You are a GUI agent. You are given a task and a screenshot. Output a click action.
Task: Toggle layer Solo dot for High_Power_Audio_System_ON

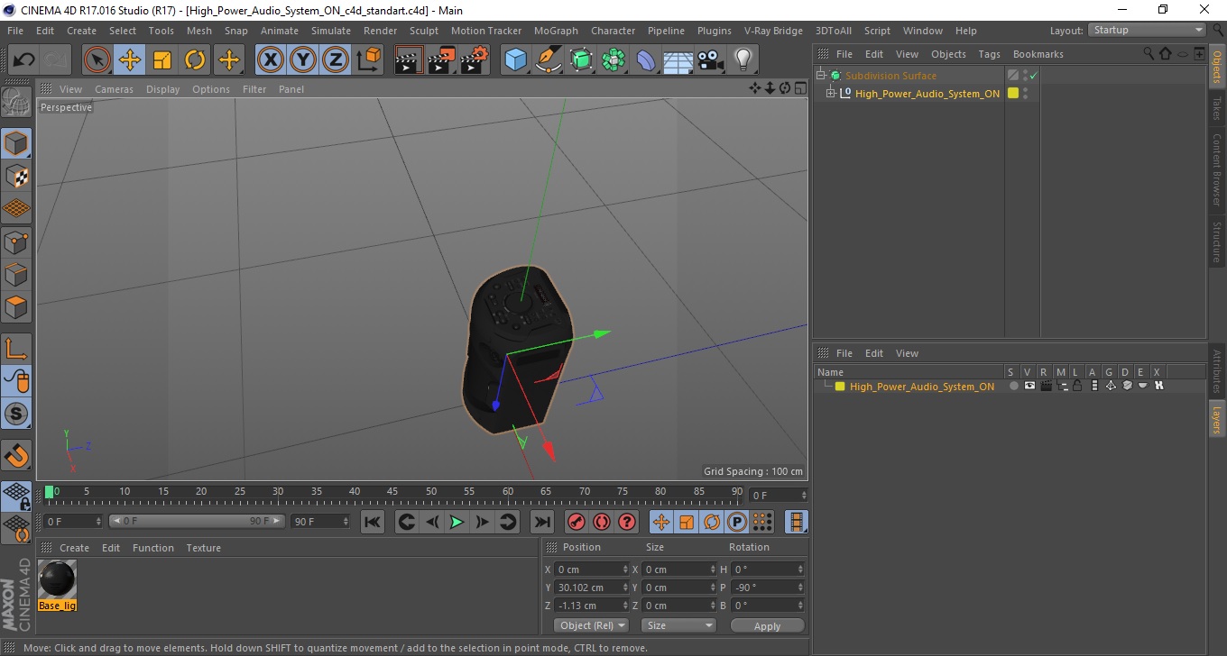(x=1013, y=387)
